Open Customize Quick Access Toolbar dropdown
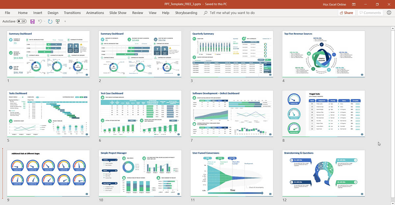The width and height of the screenshot is (395, 205). pyautogui.click(x=65, y=21)
